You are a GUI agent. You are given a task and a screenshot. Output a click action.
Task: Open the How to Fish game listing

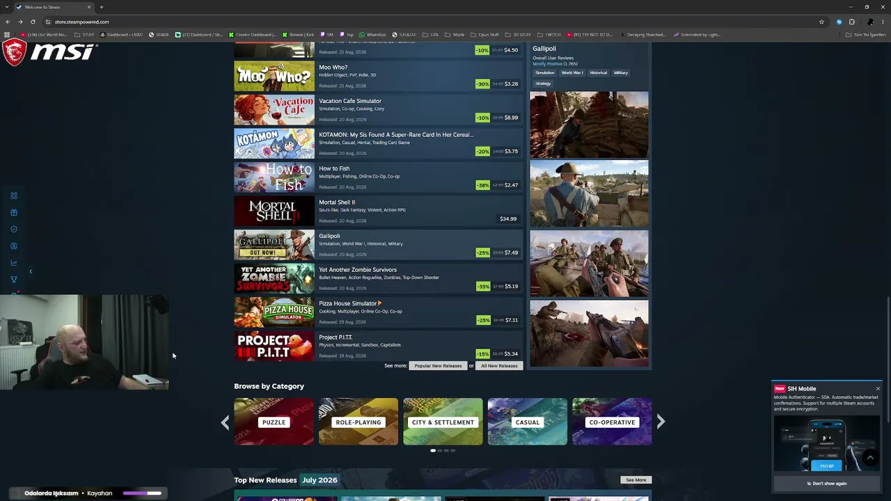pyautogui.click(x=378, y=177)
